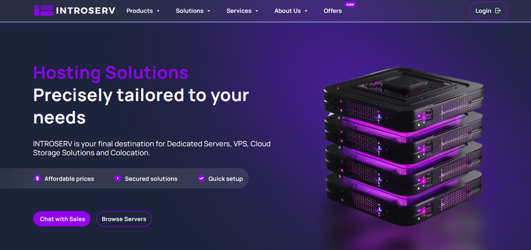Screen dimensions: 531x250
Task: Click the shield icon beside Secured solutions
Action: click(x=117, y=178)
